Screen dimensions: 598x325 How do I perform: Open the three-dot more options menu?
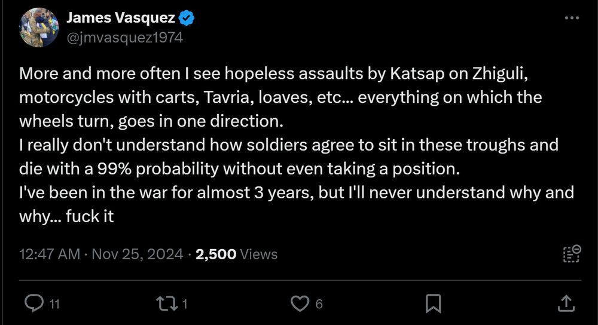pos(572,19)
